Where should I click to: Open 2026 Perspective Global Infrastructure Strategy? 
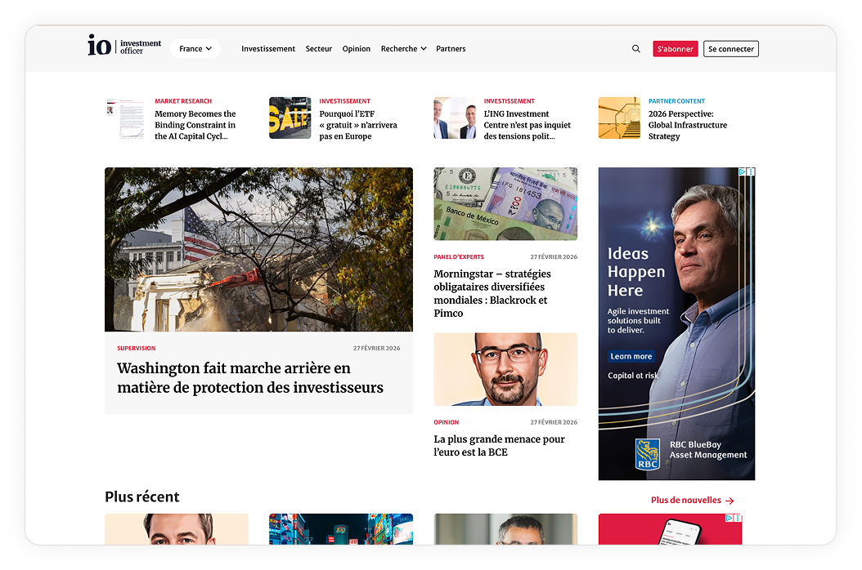687,125
